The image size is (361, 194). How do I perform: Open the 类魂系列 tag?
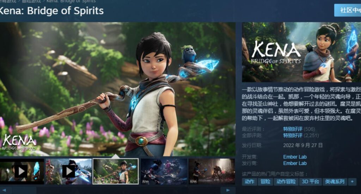coord(335,182)
